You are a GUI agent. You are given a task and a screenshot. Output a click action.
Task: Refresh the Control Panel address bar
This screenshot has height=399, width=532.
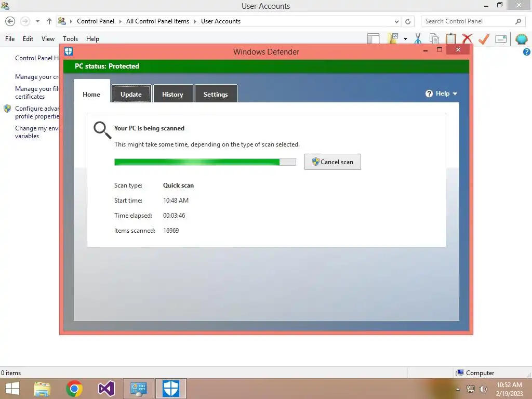pos(408,21)
